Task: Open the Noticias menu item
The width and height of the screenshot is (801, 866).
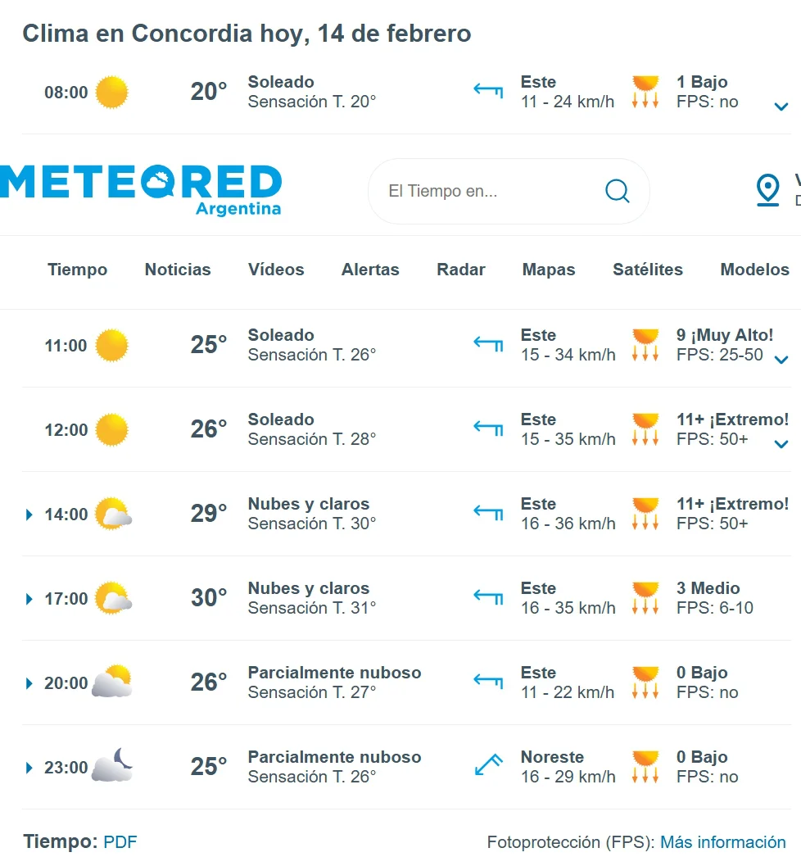Action: pyautogui.click(x=178, y=270)
